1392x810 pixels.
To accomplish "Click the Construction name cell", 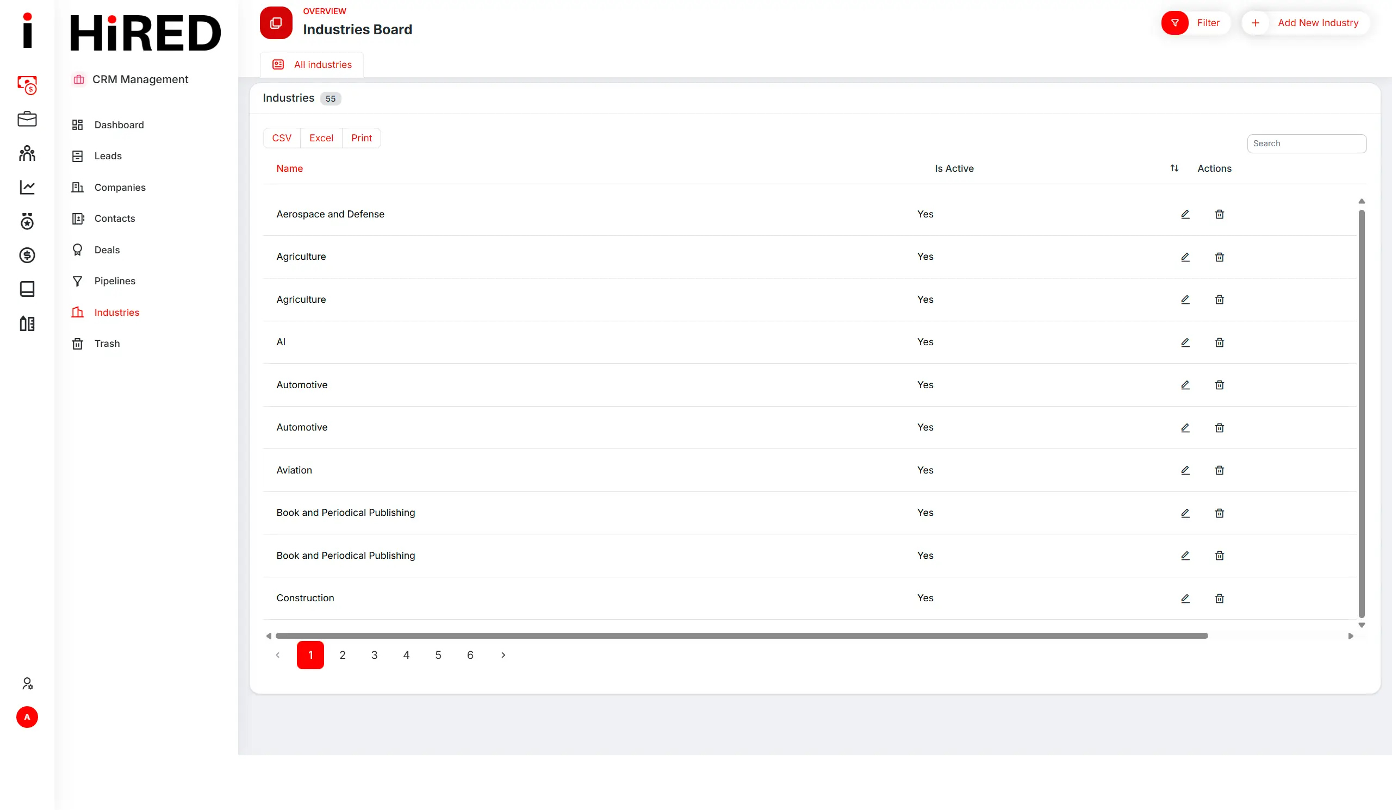I will tap(305, 598).
